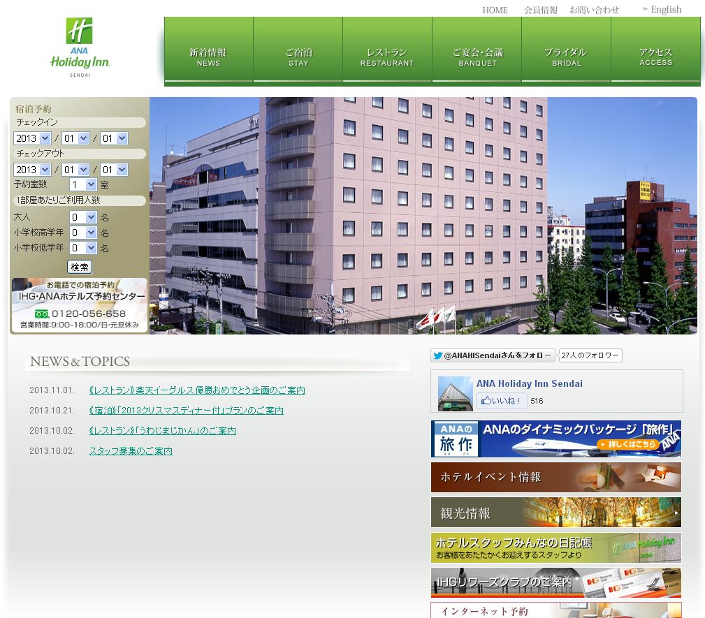Open スタッフ募集のご案内 news link
This screenshot has width=705, height=618.
131,451
